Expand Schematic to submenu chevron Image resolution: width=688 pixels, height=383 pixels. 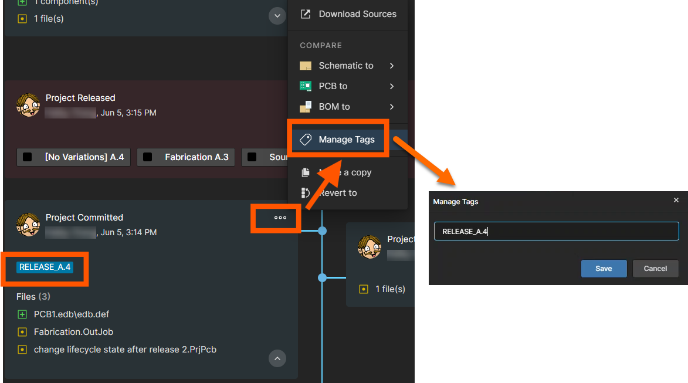click(x=392, y=66)
